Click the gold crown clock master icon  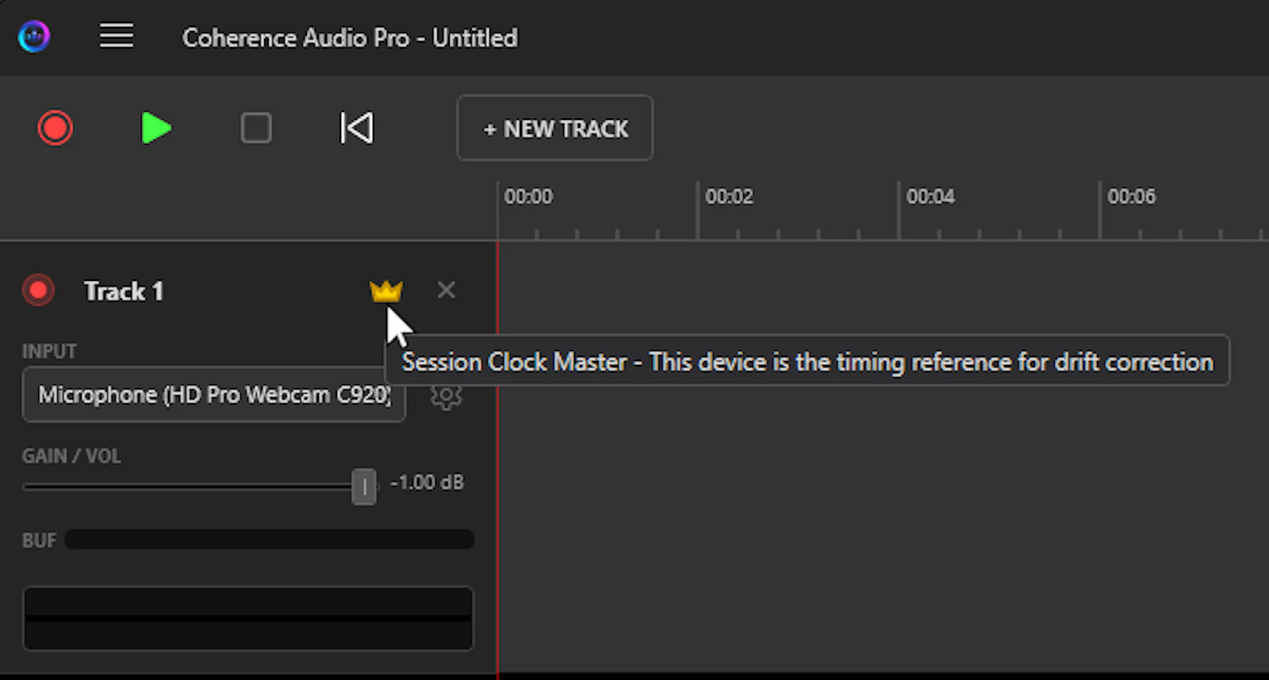tap(386, 291)
